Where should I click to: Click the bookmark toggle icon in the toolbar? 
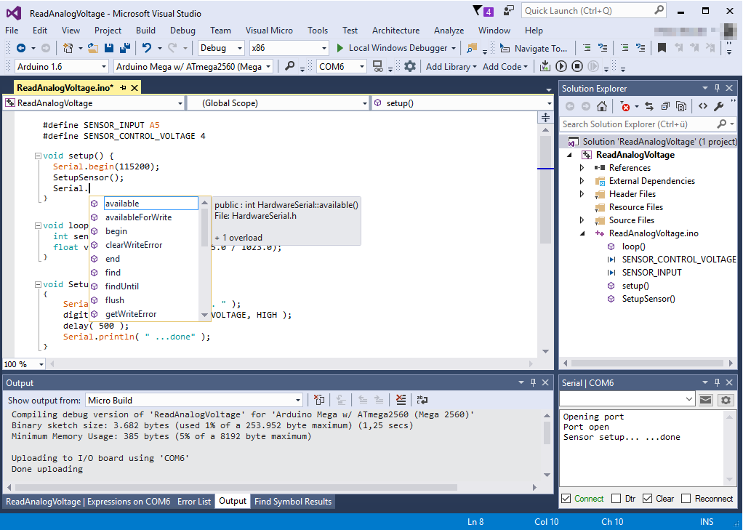coord(662,48)
